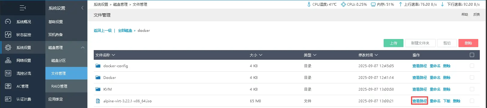Collapse the sidebar with the hamburger icon

click(23, 8)
